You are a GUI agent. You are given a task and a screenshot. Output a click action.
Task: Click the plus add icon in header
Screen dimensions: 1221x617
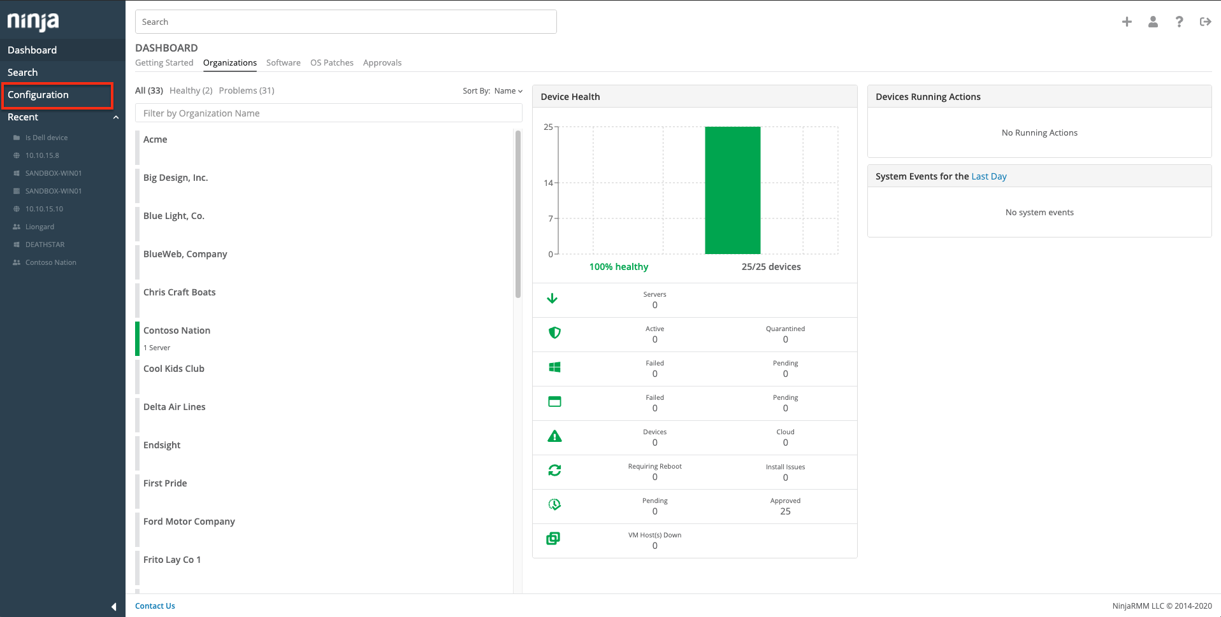(x=1127, y=22)
